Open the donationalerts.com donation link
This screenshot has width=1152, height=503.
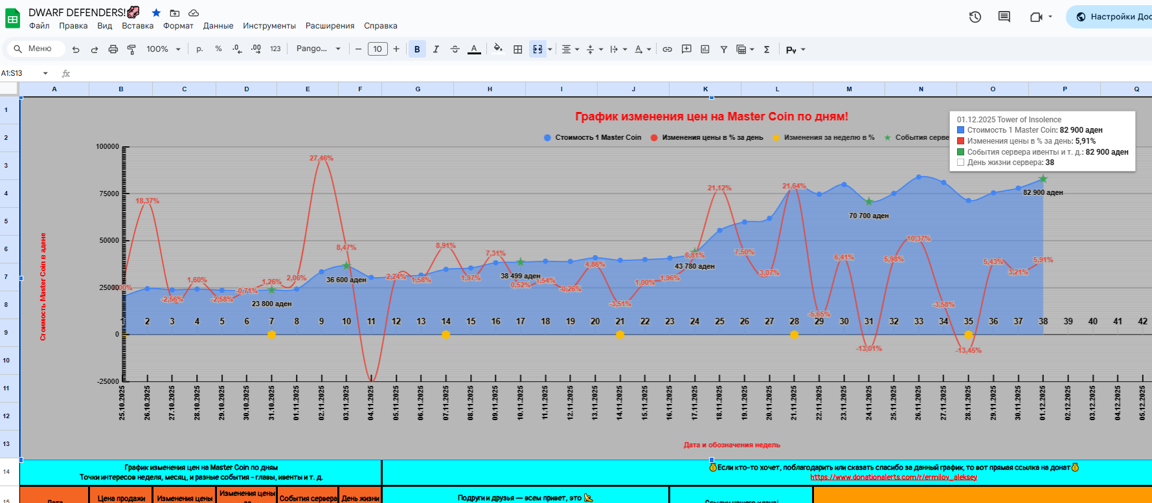coord(894,477)
